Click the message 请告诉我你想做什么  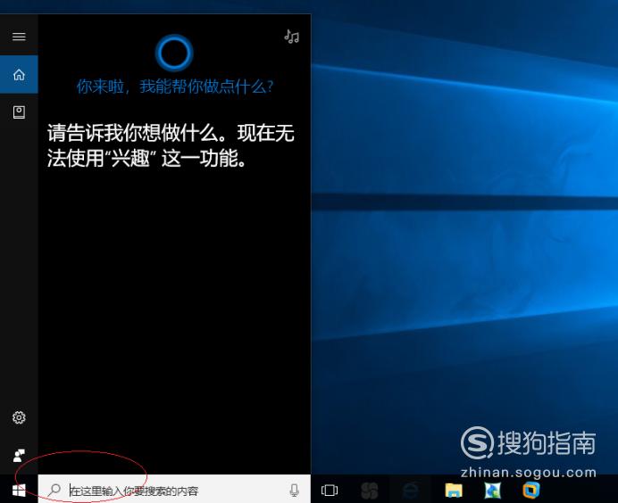tap(137, 133)
